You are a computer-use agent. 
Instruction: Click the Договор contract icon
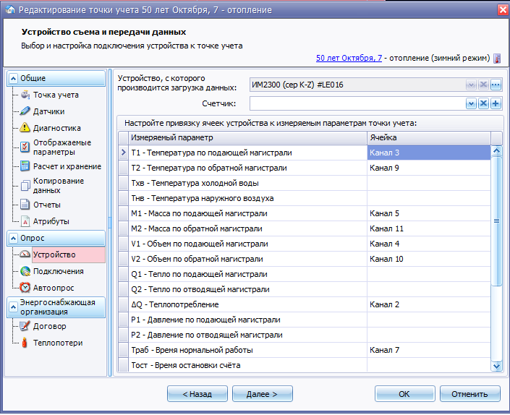(x=25, y=326)
